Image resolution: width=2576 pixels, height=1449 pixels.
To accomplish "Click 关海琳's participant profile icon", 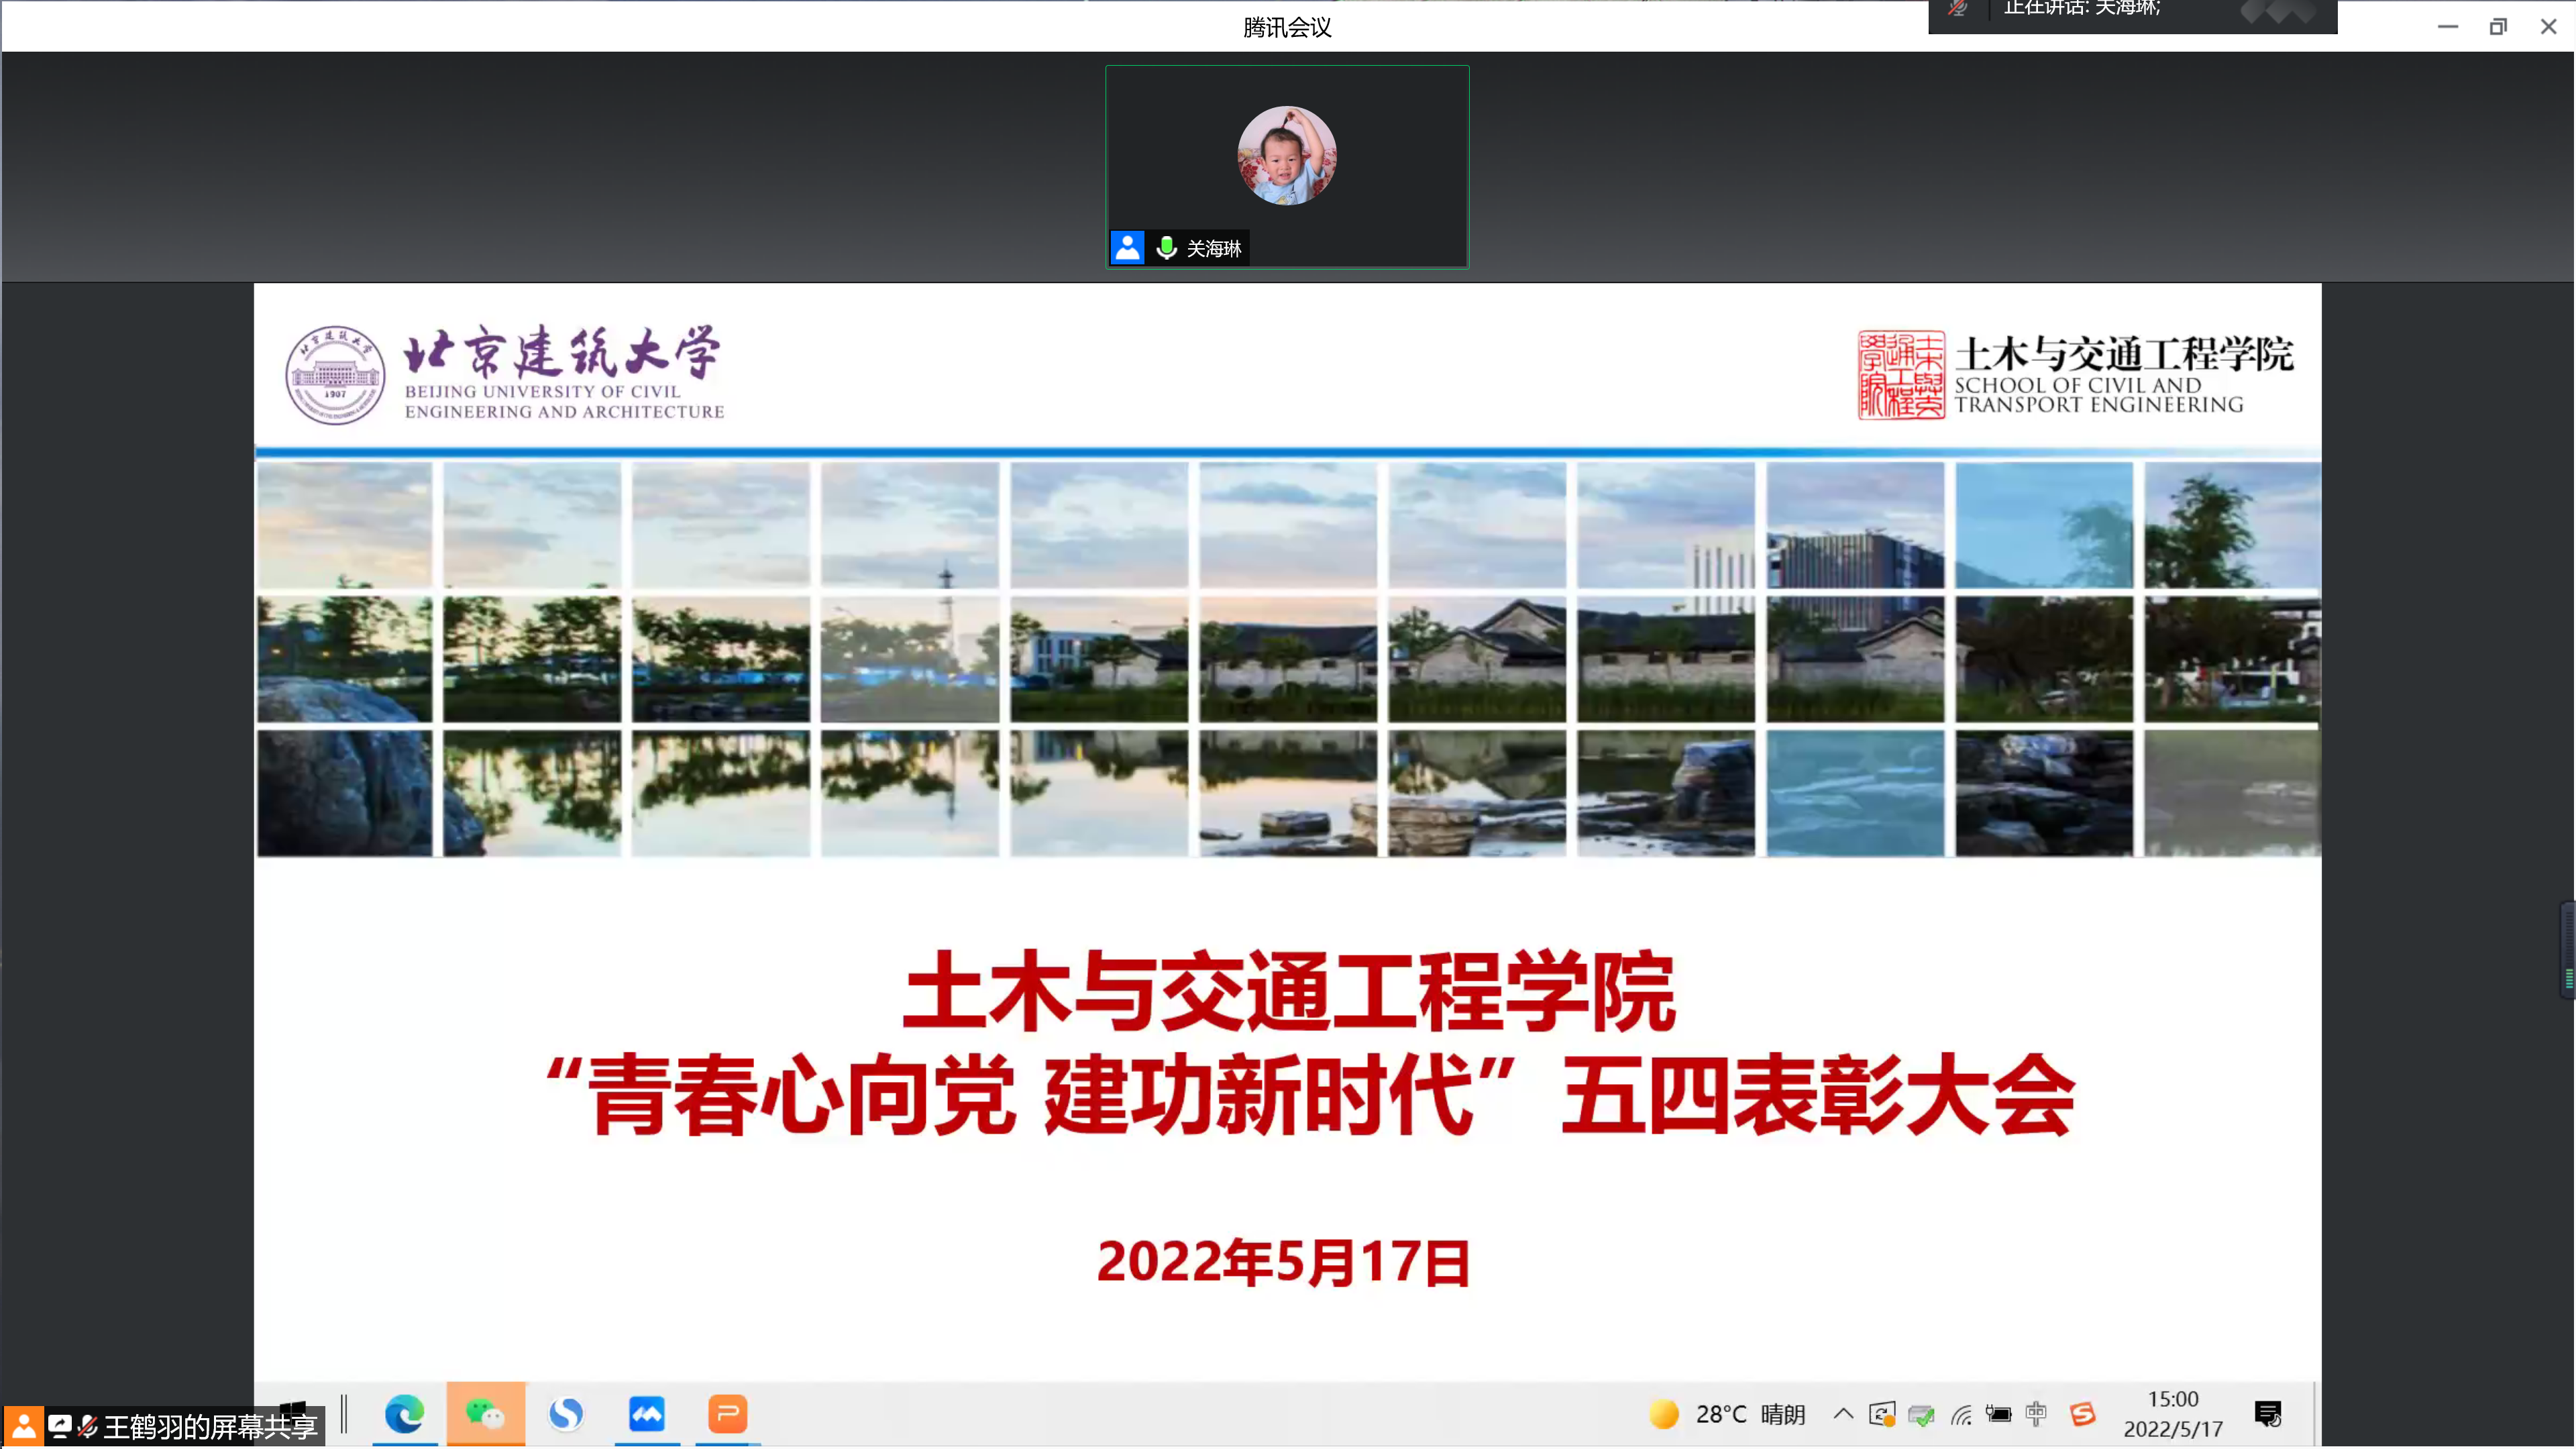I will 1127,247.
